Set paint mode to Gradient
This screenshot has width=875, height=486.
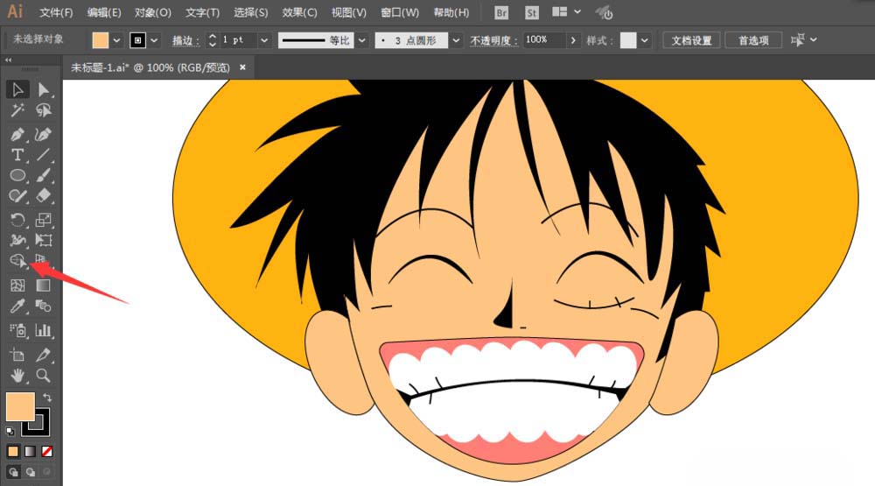coord(30,451)
